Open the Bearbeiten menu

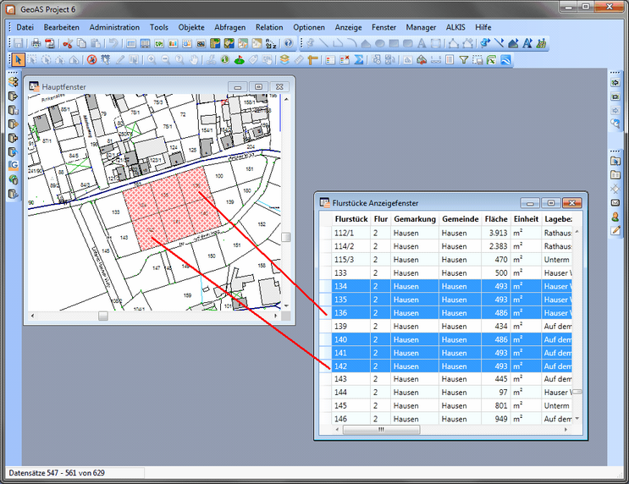point(61,27)
